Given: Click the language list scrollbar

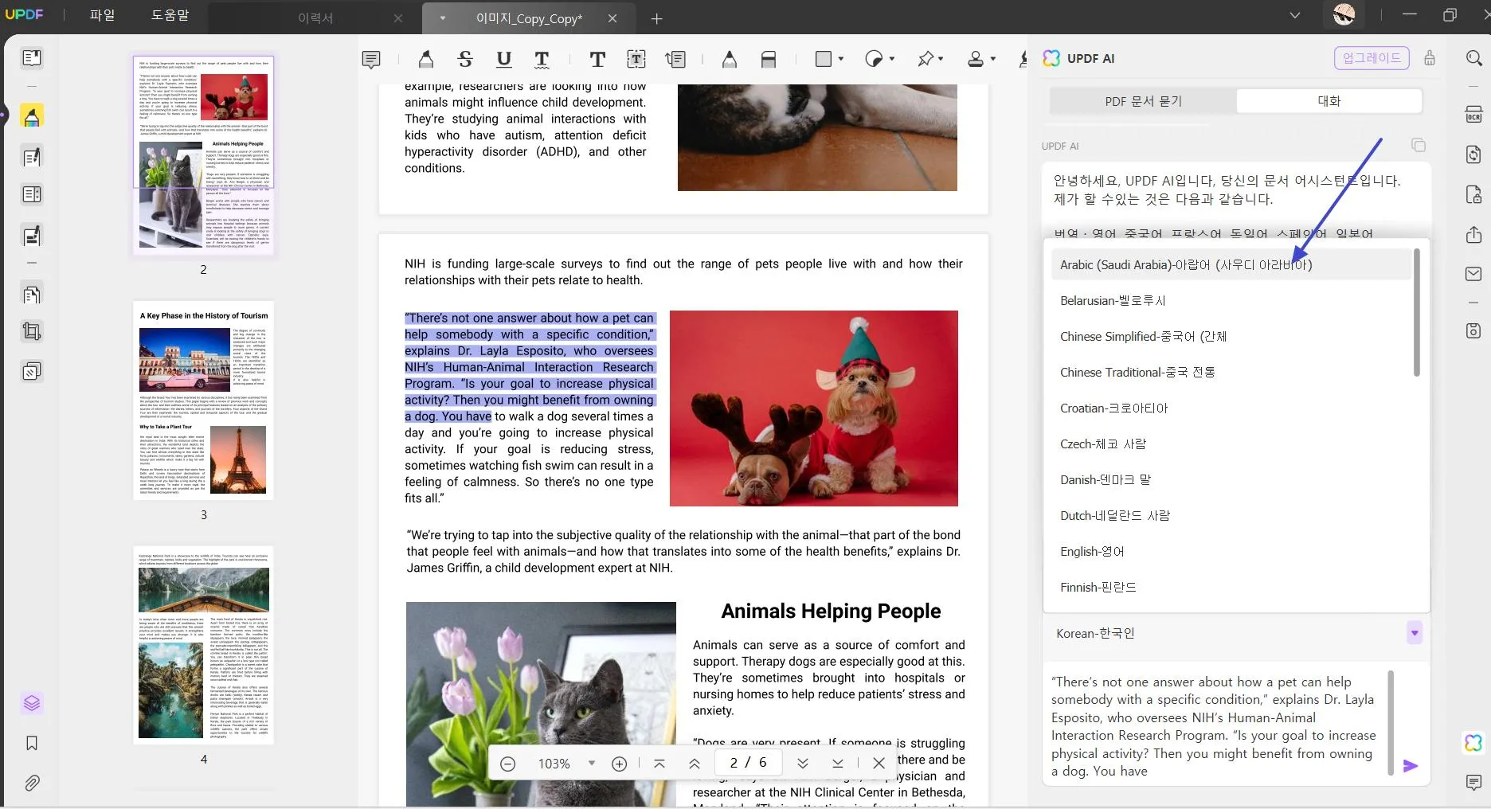Looking at the screenshot, I should tap(1416, 312).
